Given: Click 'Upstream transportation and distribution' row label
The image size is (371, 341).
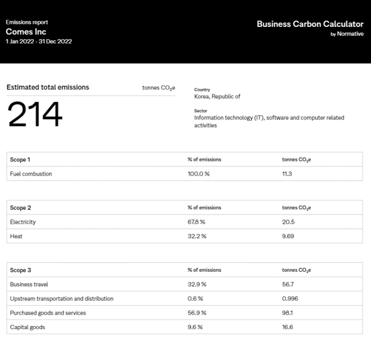Looking at the screenshot, I should click(62, 299).
